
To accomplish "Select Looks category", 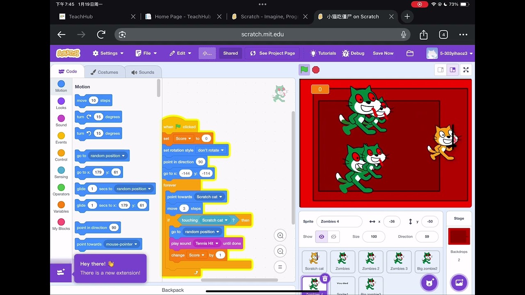I will coord(61,103).
